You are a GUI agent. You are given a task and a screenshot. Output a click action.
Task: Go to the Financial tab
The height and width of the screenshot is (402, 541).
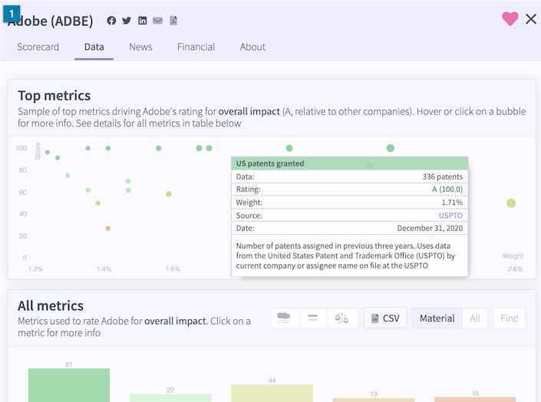click(x=196, y=47)
